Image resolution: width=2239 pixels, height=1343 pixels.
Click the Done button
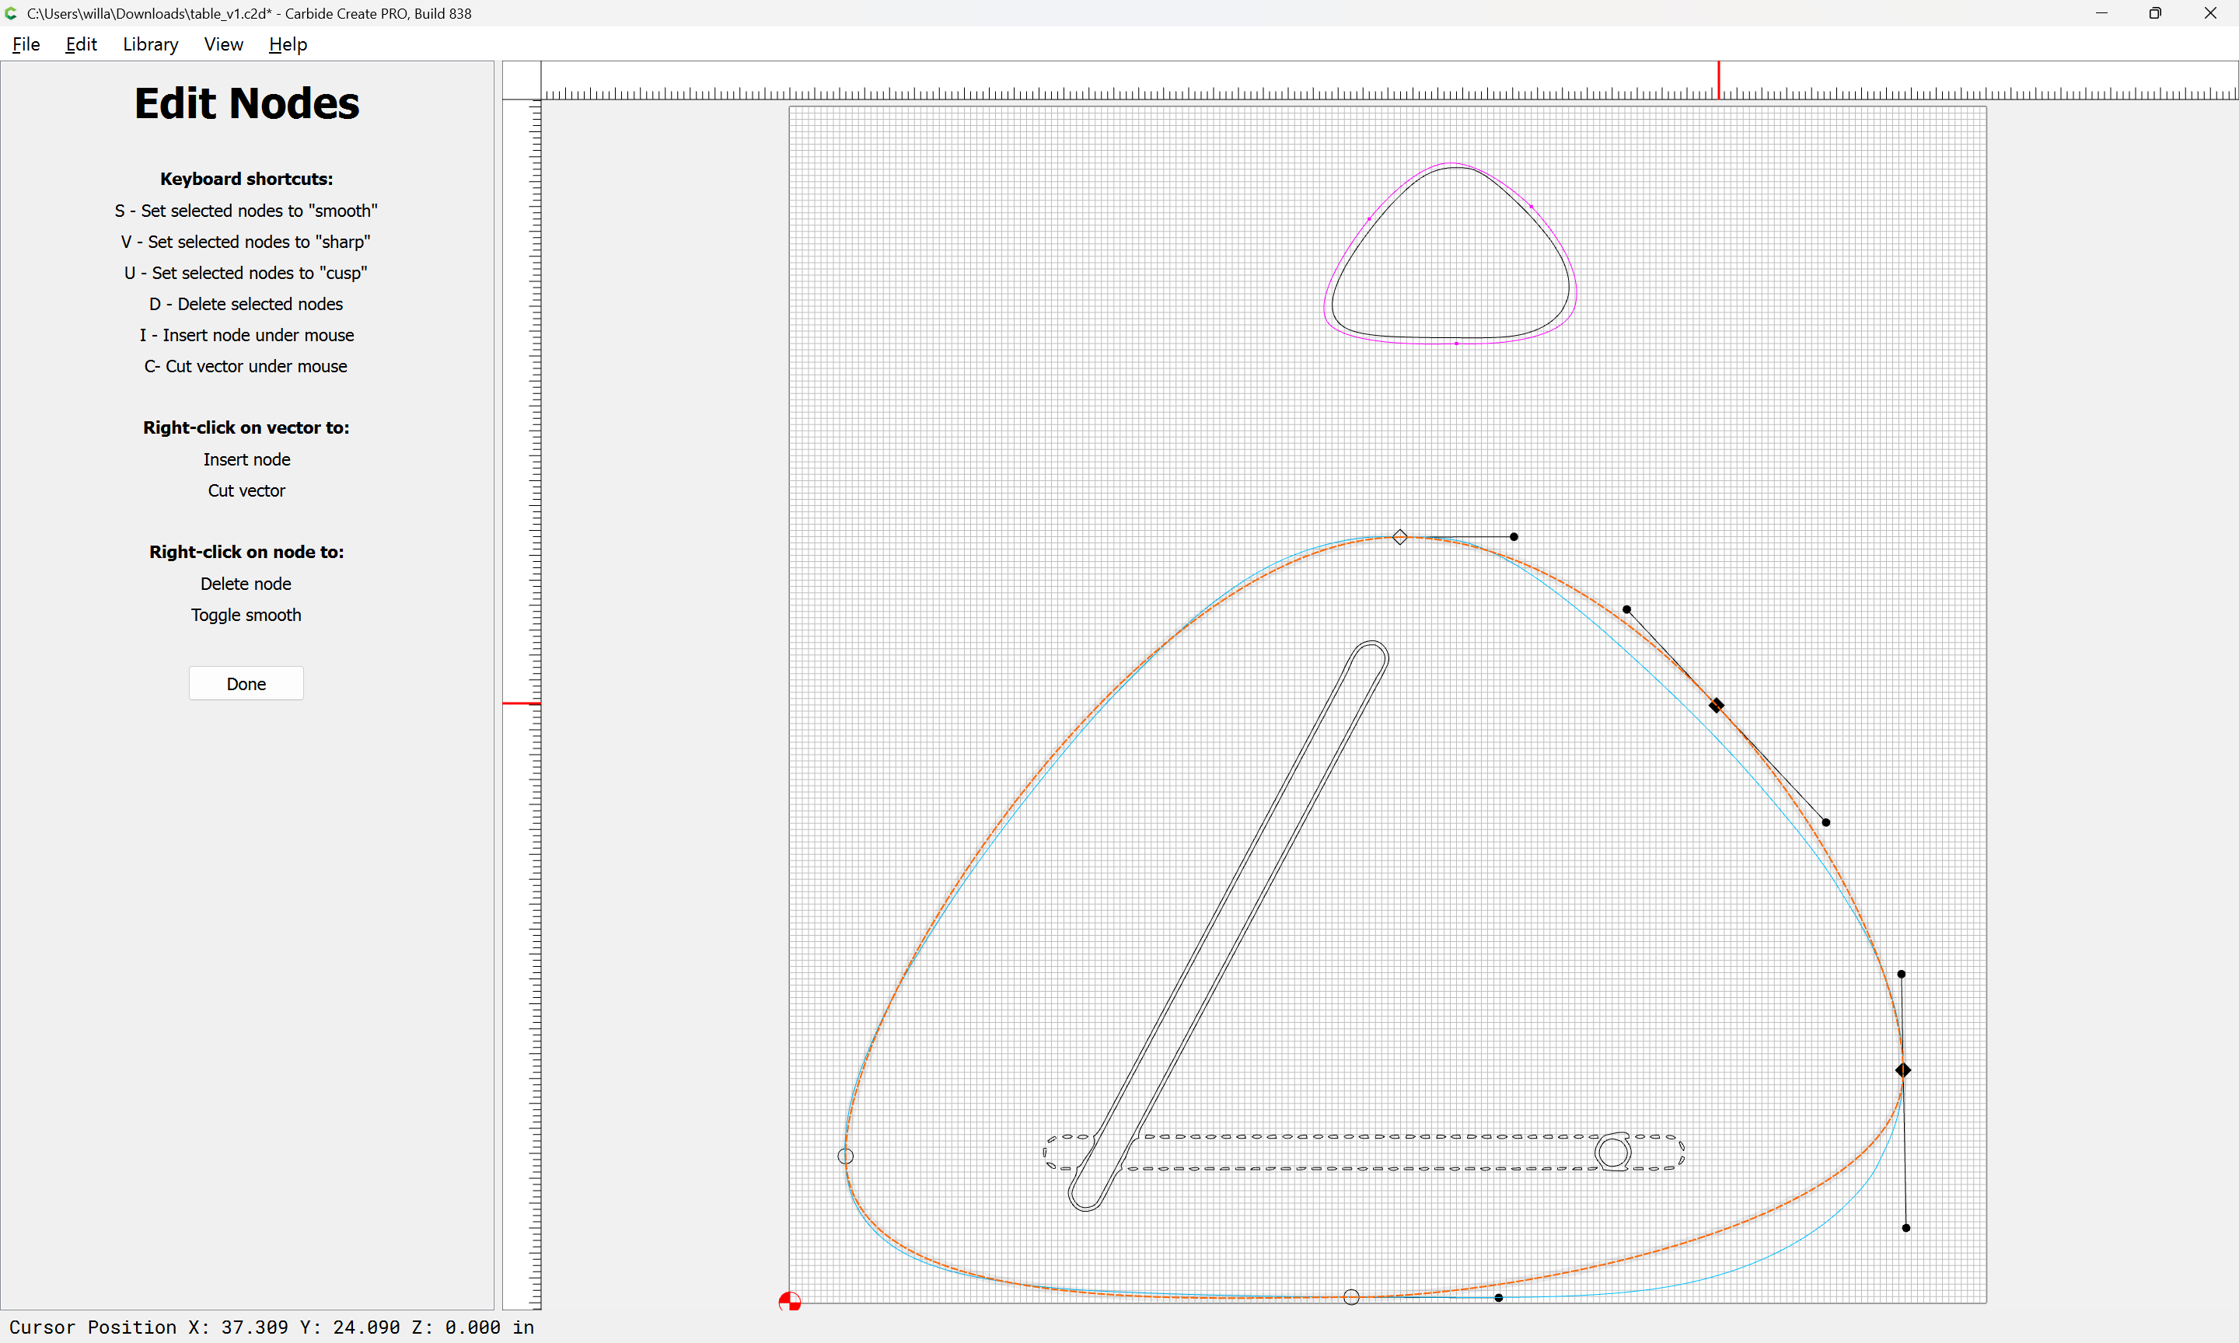tap(246, 684)
